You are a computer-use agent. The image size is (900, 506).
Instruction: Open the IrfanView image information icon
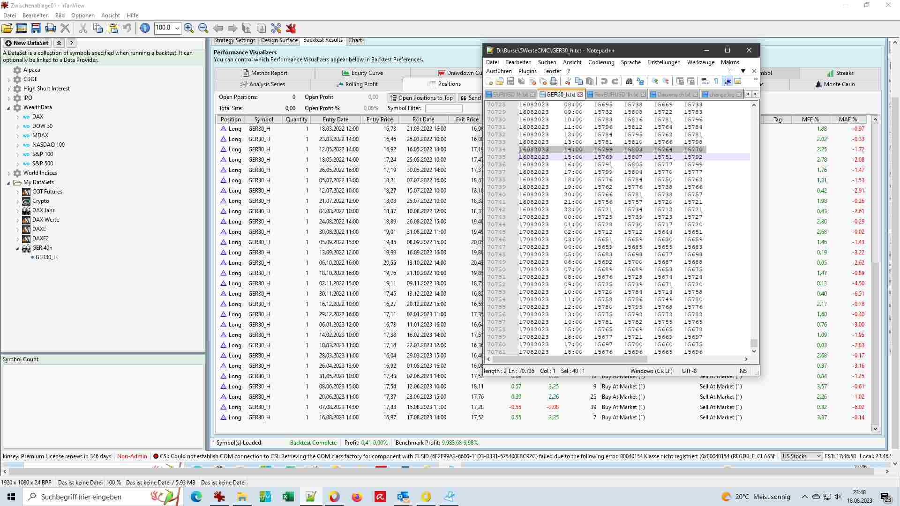coord(145,28)
